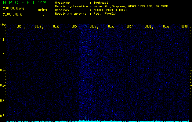Click the 1.1 kHz axis label
Image resolution: width=192 pixels, height=122 pixels.
(x=2, y=40)
